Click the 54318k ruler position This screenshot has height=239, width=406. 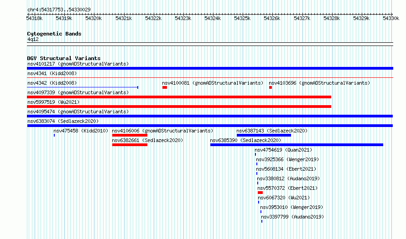[34, 18]
